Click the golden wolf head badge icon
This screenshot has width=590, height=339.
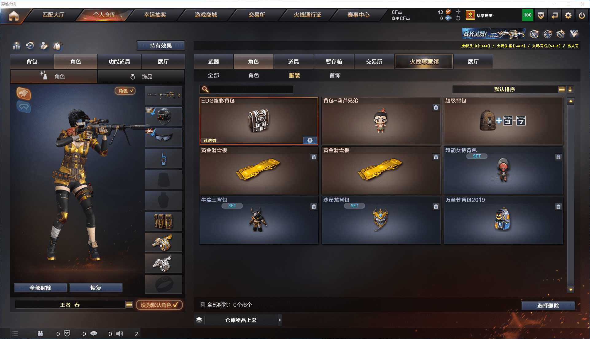tap(24, 93)
